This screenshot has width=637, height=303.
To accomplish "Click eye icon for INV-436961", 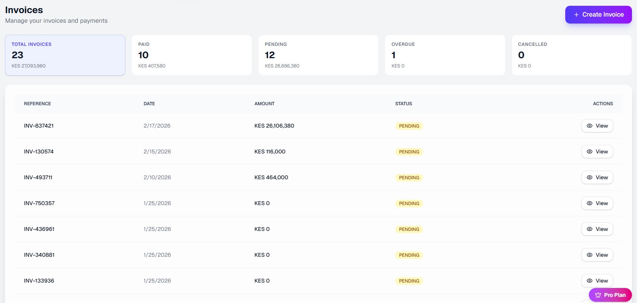I will click(x=590, y=229).
